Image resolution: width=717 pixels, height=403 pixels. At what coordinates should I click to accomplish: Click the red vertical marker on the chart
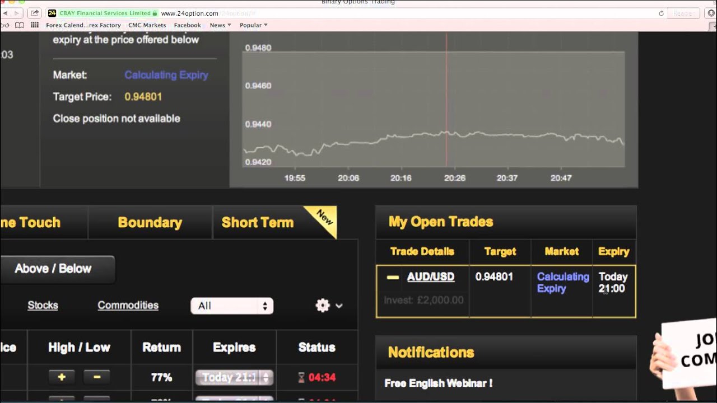pyautogui.click(x=446, y=101)
